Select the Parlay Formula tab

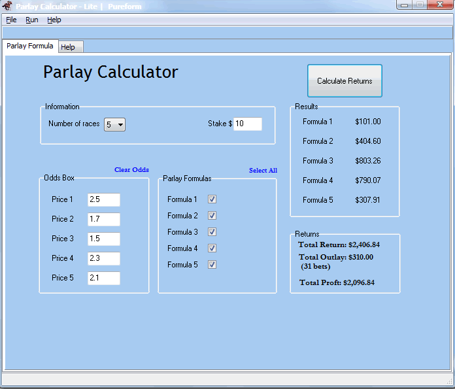point(30,46)
